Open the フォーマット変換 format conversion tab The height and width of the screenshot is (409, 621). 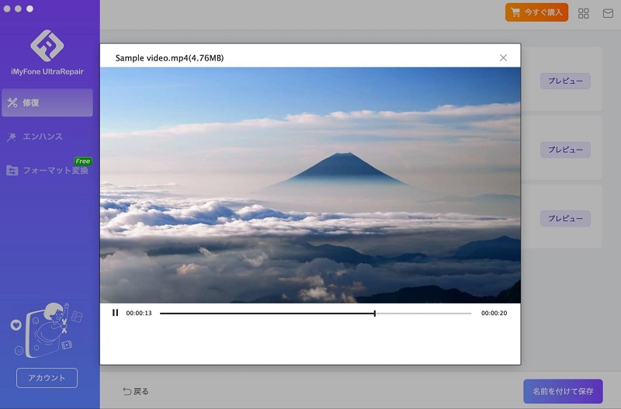coord(47,170)
